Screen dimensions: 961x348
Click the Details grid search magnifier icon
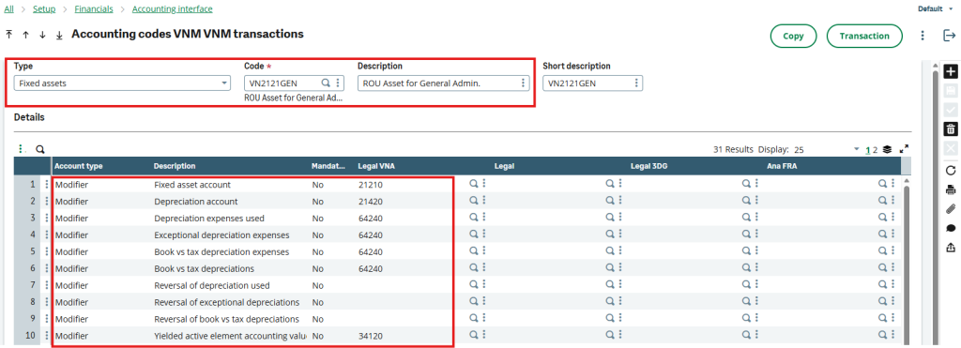[x=39, y=149]
